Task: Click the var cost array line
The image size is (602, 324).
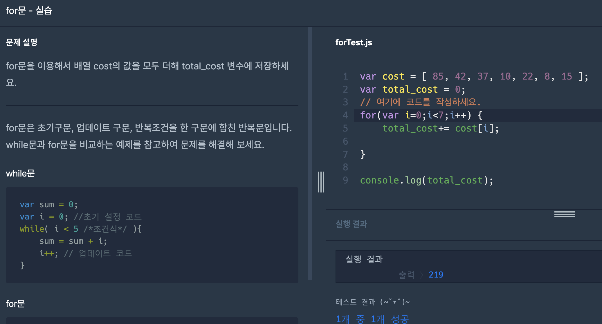Action: click(474, 76)
